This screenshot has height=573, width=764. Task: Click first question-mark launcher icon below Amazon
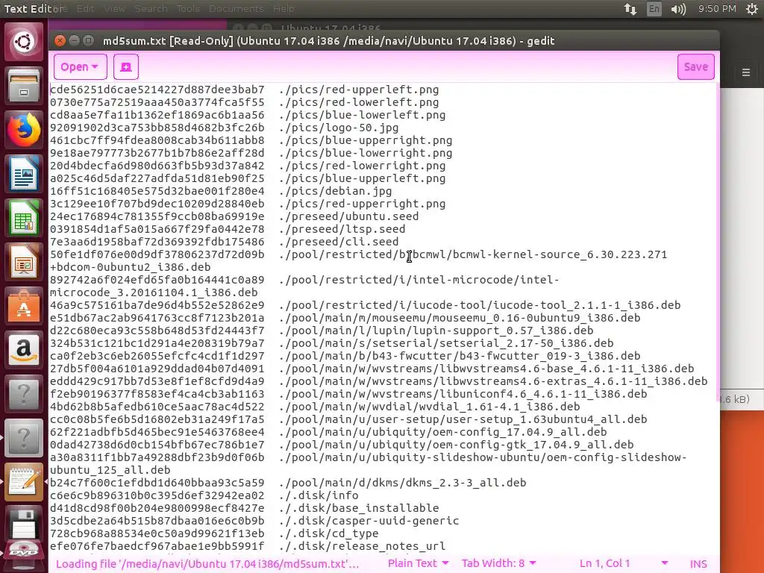(x=23, y=394)
